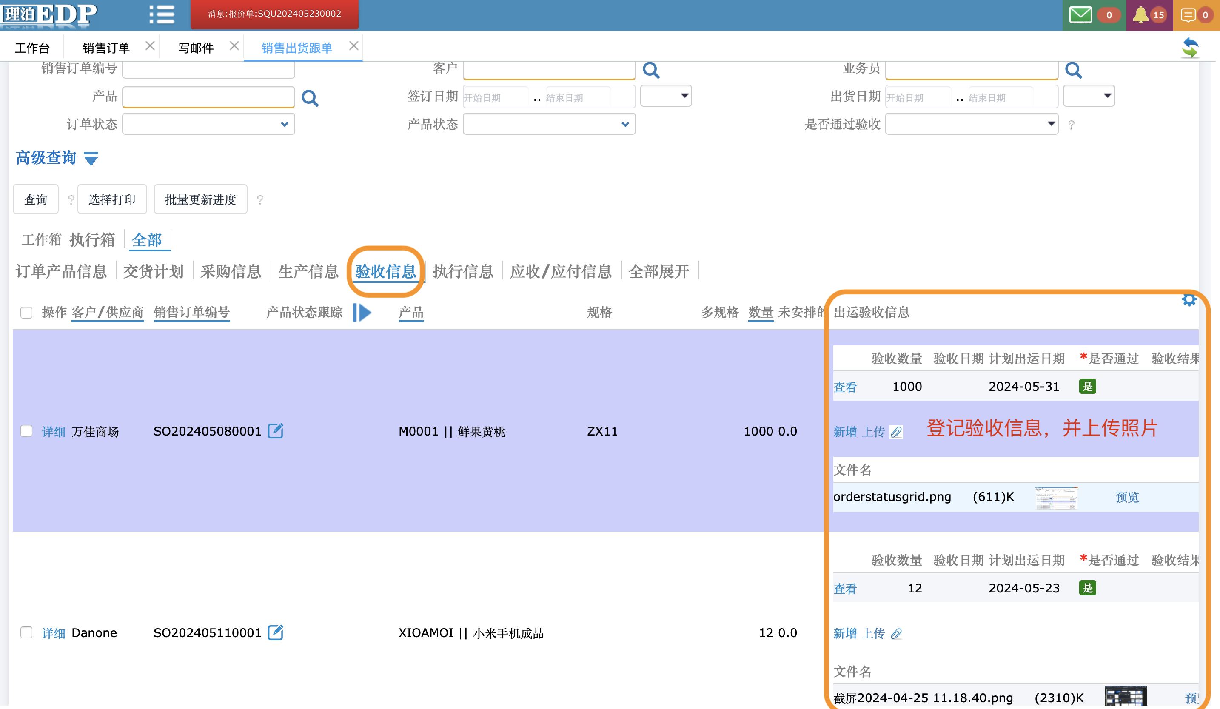The image size is (1220, 709).
Task: Open the hamburger list menu icon
Action: (162, 14)
